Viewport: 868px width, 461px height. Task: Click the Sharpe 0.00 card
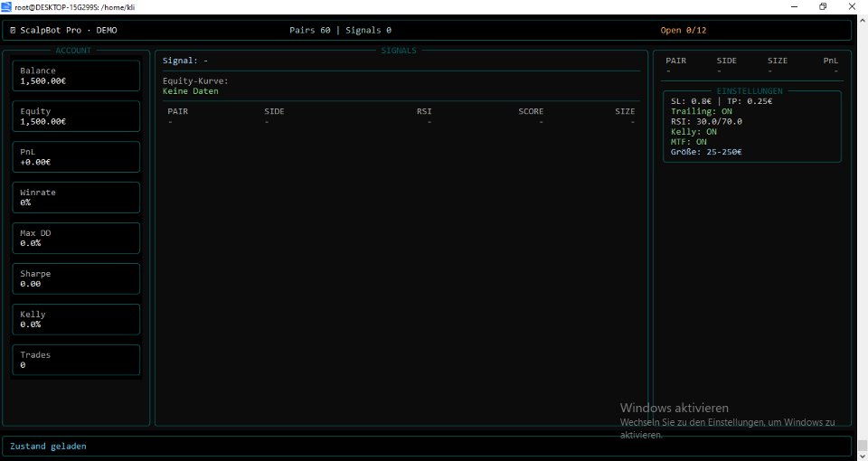point(76,279)
